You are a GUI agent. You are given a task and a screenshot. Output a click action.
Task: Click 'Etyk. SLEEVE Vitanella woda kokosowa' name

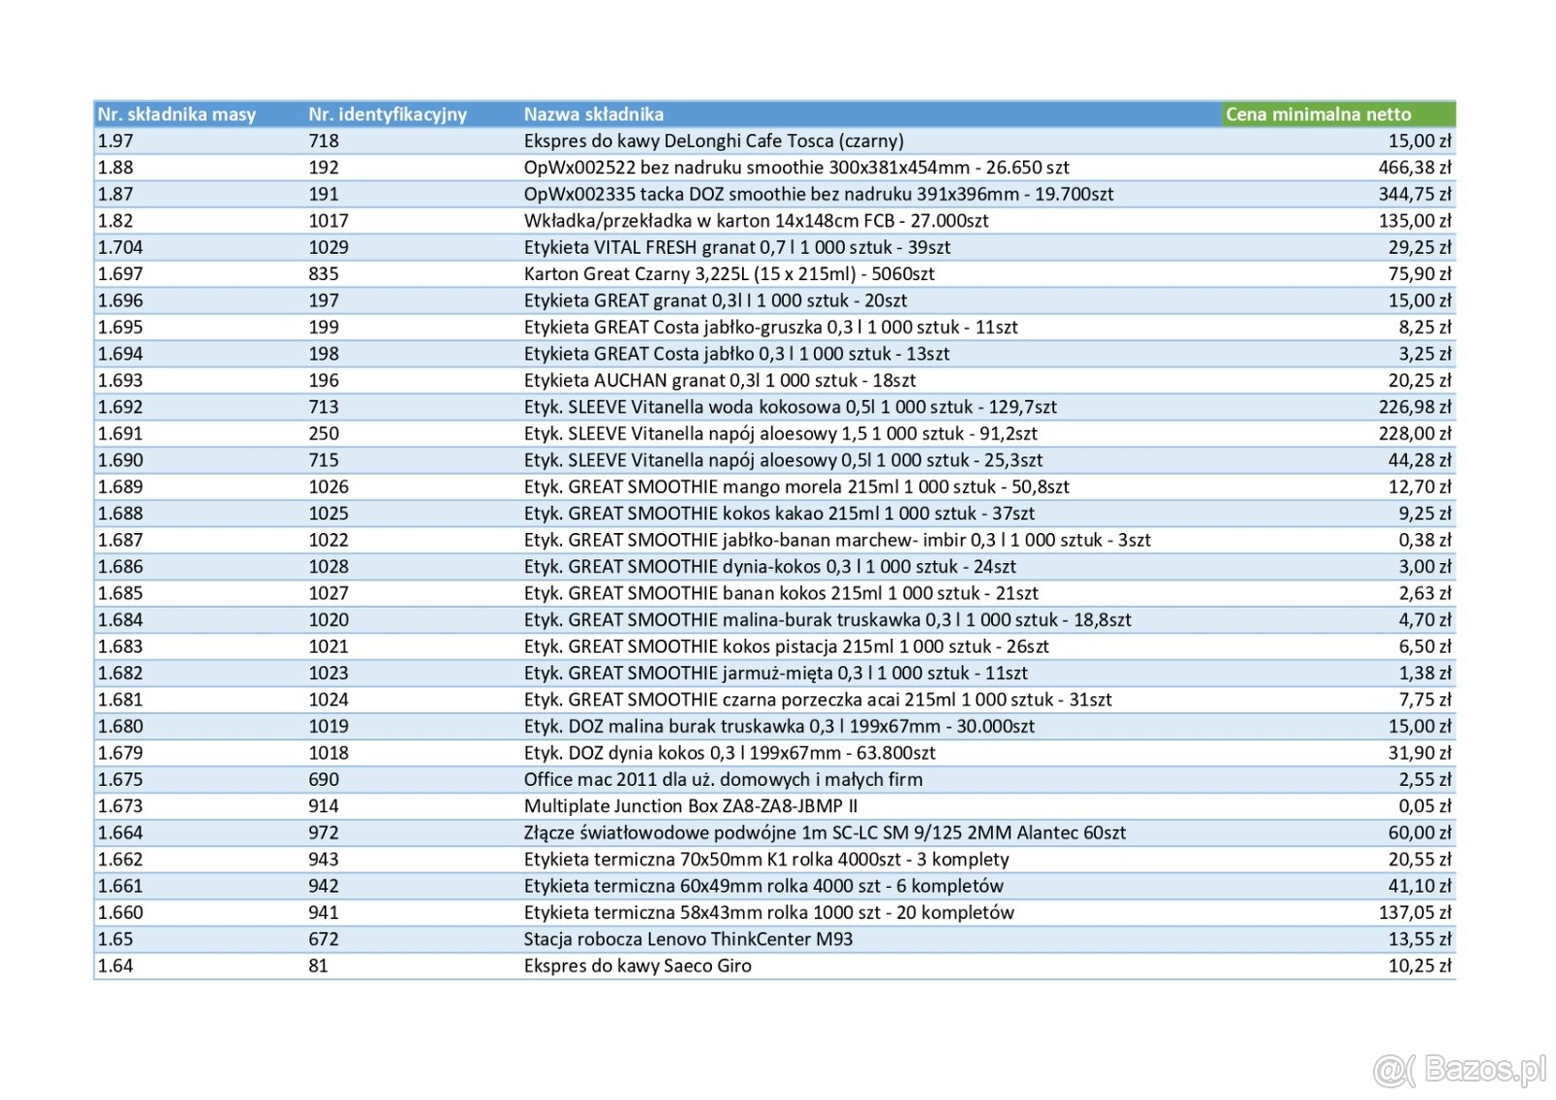coord(791,407)
